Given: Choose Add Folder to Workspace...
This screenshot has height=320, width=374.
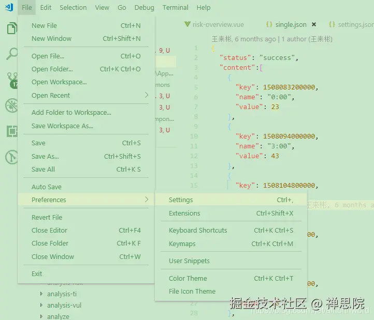Looking at the screenshot, I should 86,112.
